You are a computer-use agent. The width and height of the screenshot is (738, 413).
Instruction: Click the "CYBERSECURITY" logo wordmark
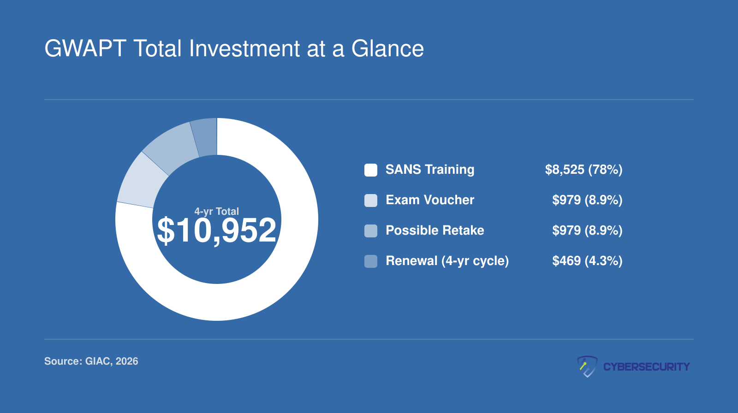[x=646, y=367]
